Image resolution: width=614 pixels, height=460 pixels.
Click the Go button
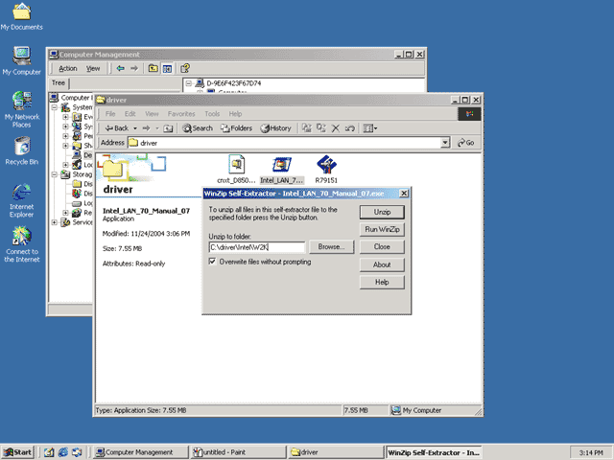coord(466,143)
